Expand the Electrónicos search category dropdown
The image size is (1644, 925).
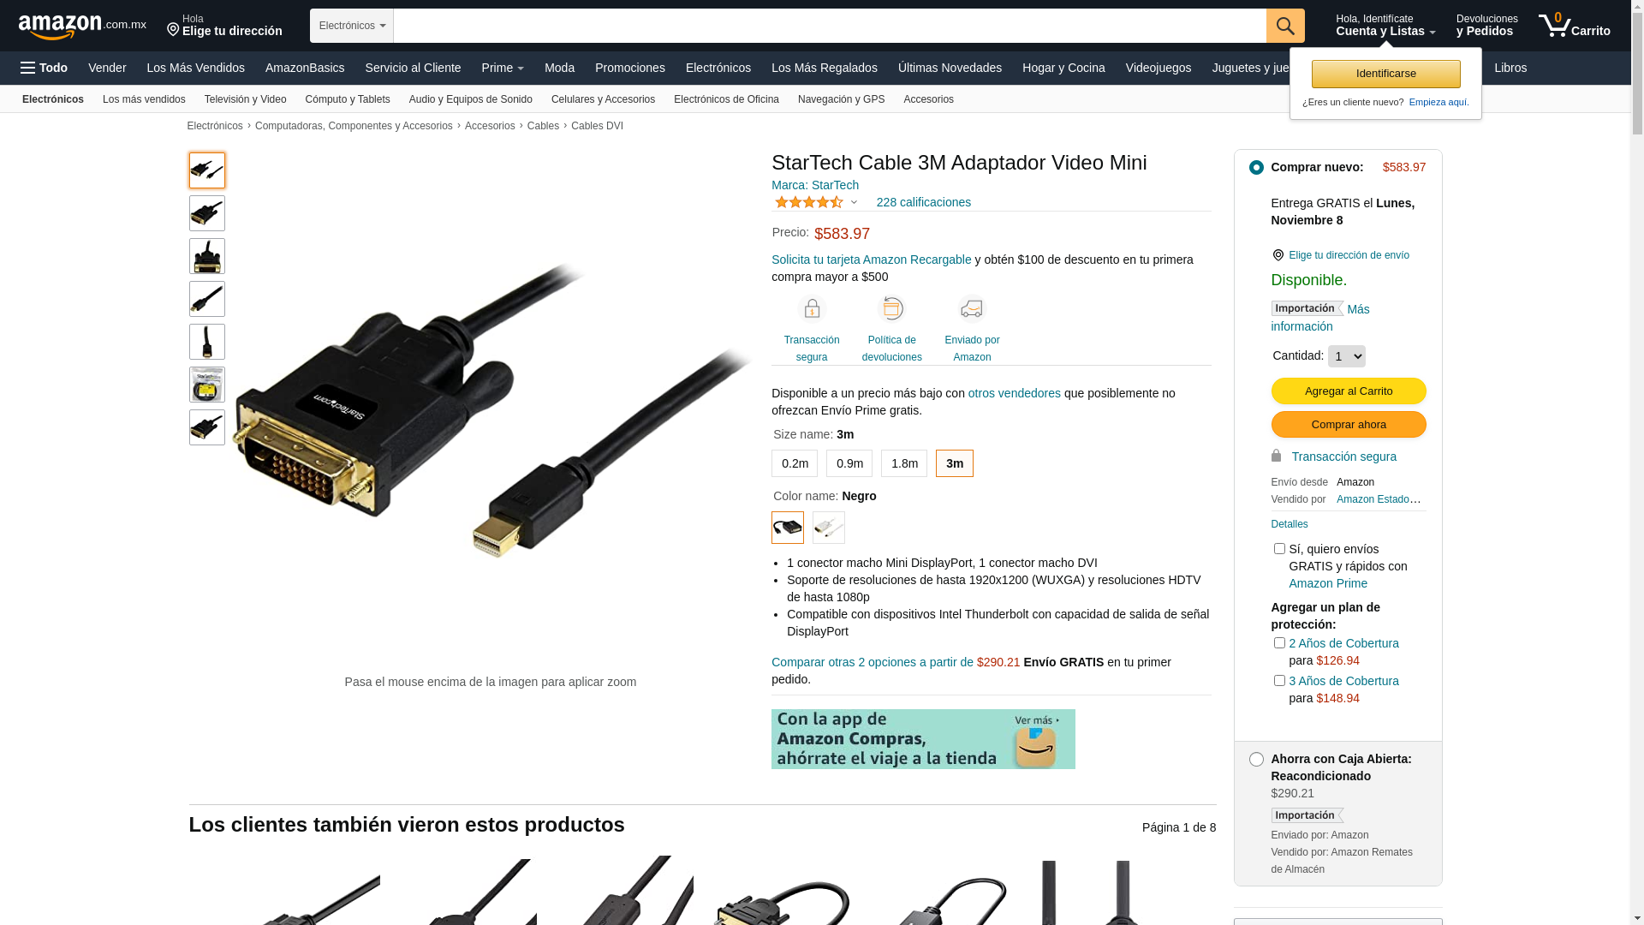(352, 26)
